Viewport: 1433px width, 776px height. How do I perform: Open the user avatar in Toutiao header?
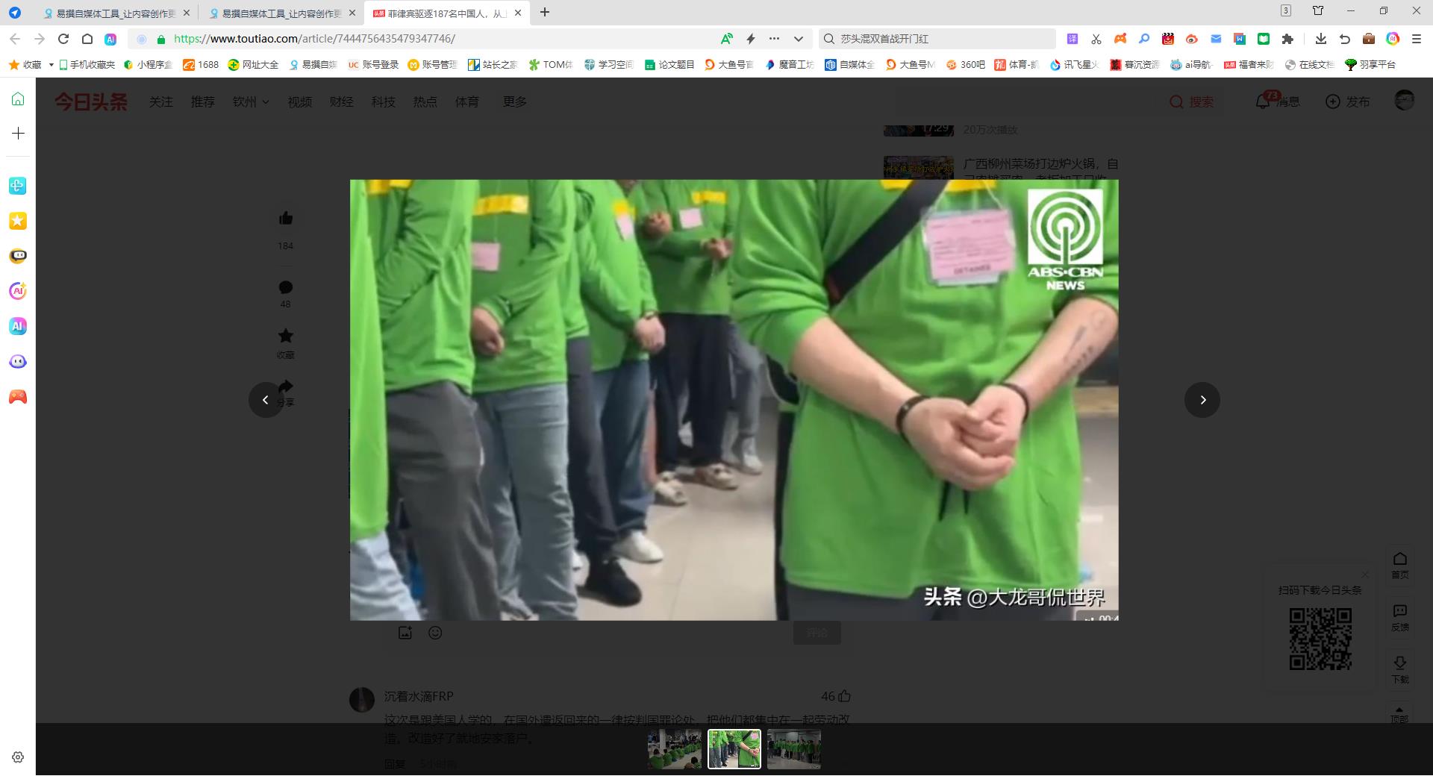[1405, 101]
